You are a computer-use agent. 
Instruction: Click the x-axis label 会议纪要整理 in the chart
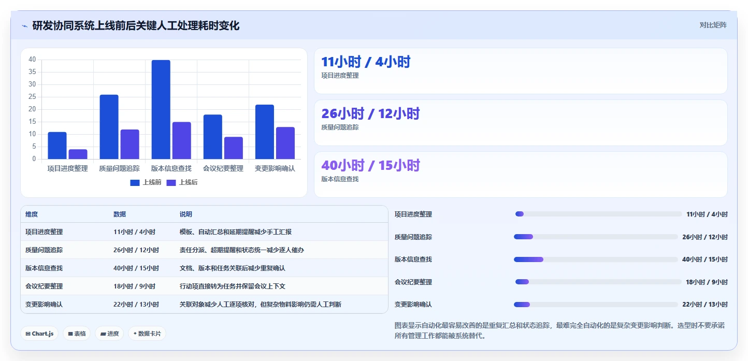point(223,168)
